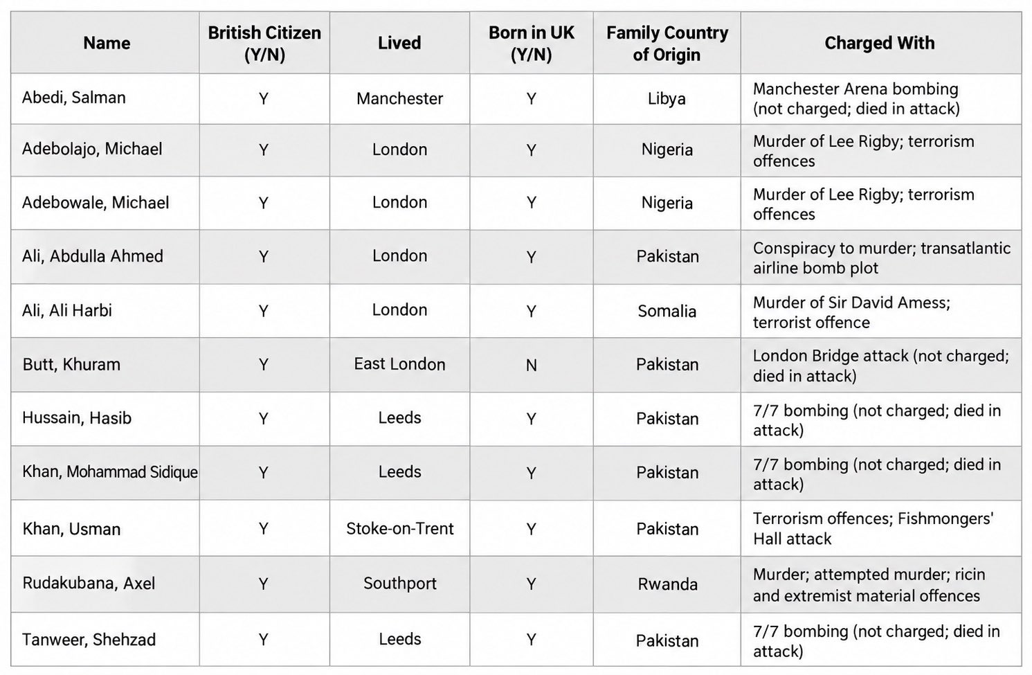Image resolution: width=1032 pixels, height=675 pixels.
Task: Select the East London cell
Action: [x=399, y=365]
